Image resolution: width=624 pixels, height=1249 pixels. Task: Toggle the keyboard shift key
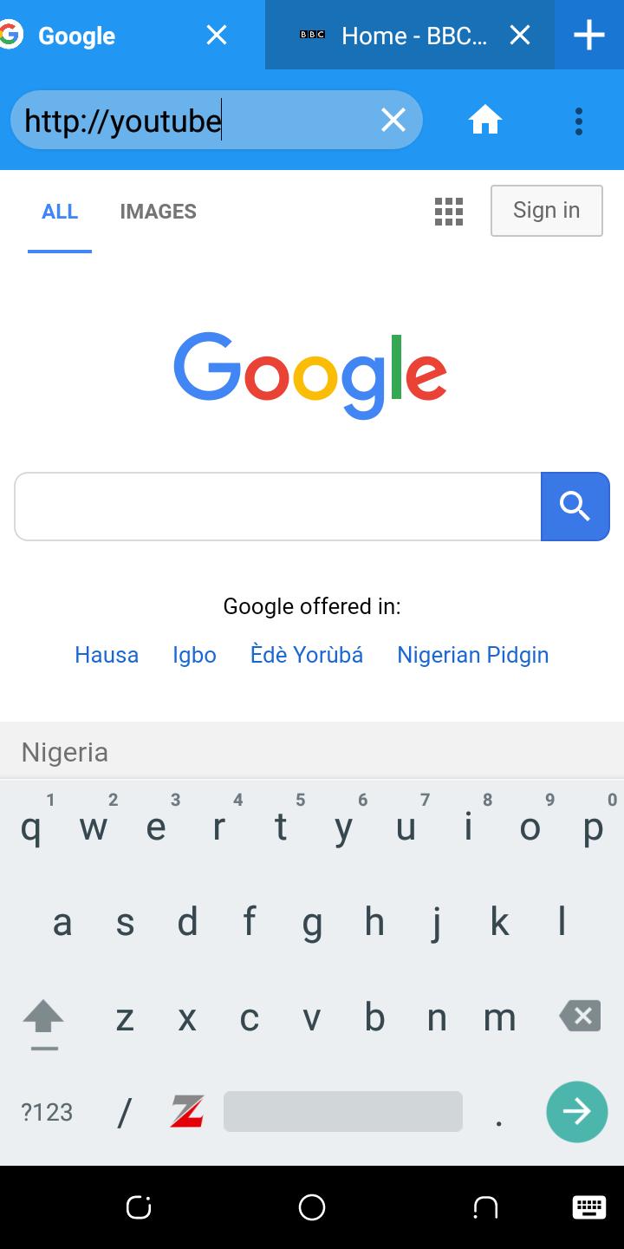click(43, 1019)
